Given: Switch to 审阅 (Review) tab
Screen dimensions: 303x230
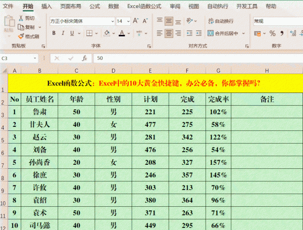Looking at the screenshot, I should pos(175,6).
